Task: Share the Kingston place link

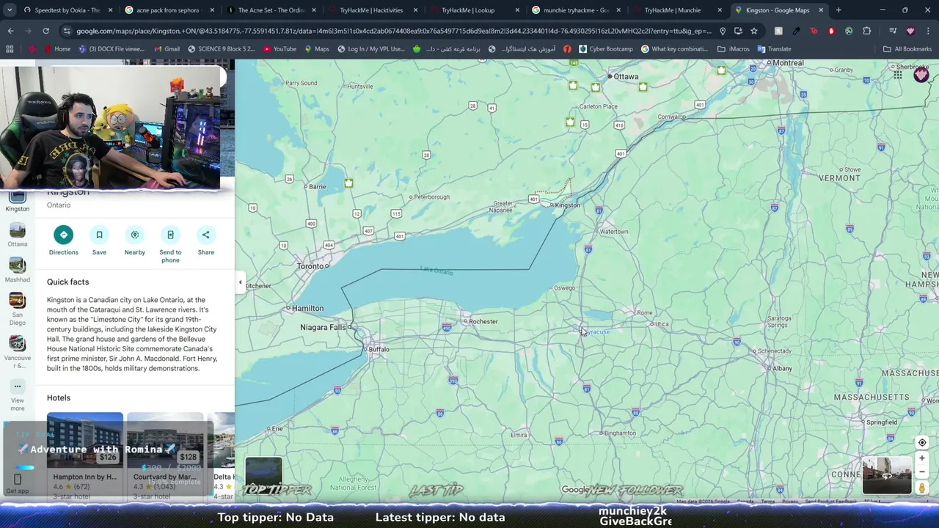Action: 206,241
